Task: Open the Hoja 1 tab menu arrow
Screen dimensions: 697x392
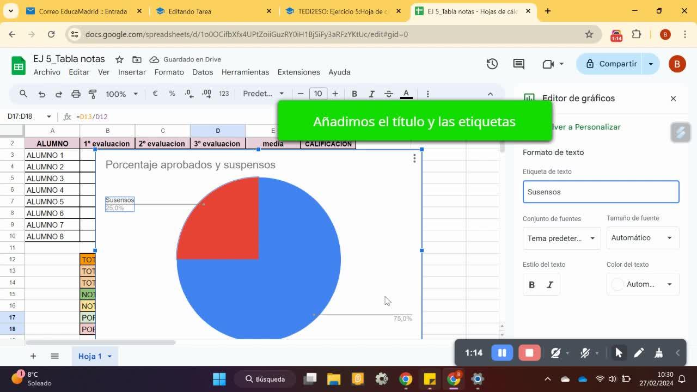Action: tap(109, 356)
